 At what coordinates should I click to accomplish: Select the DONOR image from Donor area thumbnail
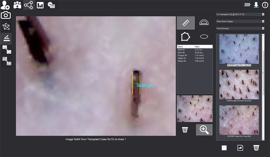coord(239,84)
